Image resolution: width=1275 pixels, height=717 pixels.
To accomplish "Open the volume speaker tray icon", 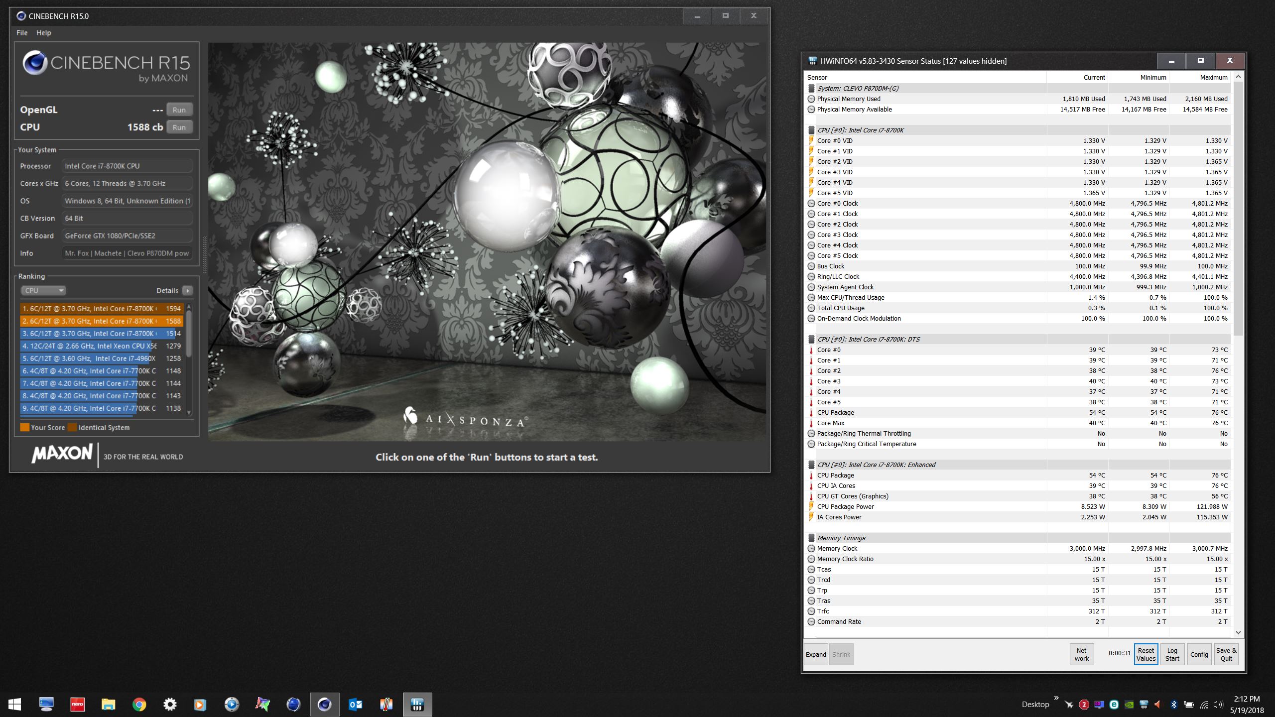I will pos(1218,704).
